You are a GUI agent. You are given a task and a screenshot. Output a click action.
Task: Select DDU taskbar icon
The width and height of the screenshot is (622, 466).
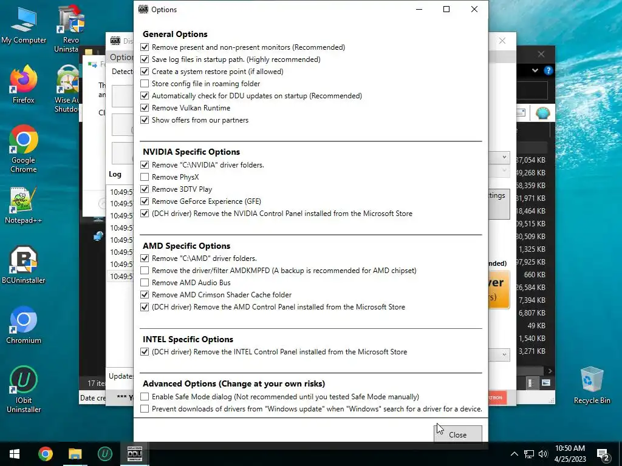tap(135, 454)
